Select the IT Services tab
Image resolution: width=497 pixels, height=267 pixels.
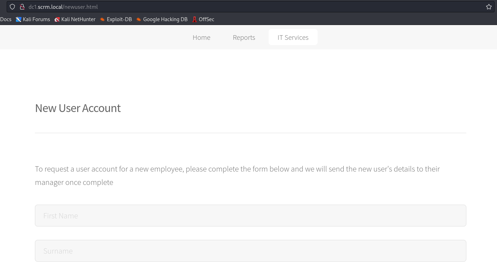pos(293,37)
